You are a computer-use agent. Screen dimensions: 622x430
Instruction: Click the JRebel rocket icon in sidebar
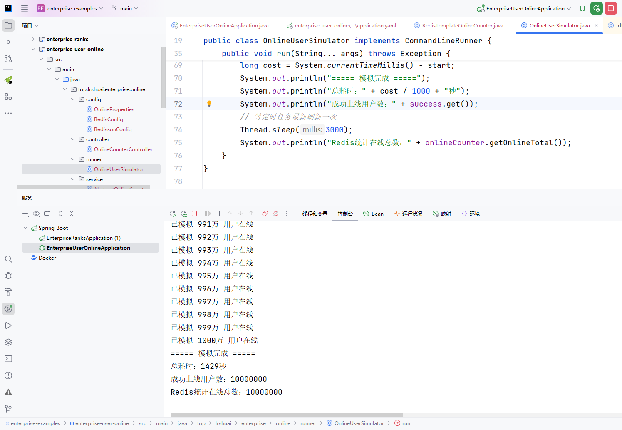coord(8,80)
